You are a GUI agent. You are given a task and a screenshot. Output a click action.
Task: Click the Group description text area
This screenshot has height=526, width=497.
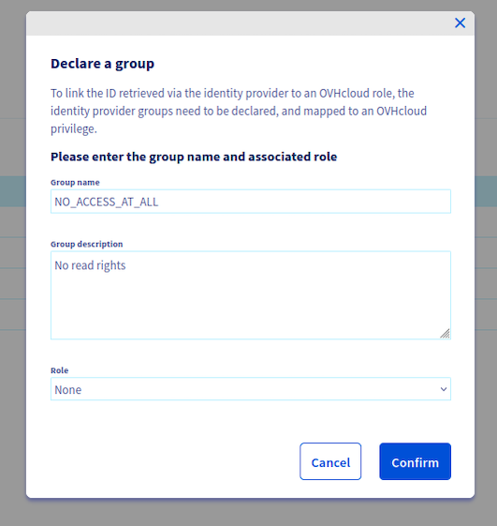pyautogui.click(x=251, y=295)
